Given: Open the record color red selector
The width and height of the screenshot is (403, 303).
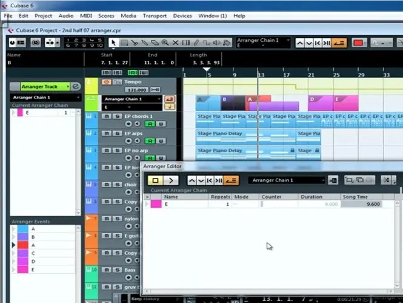Looking at the screenshot, I should click(359, 43).
